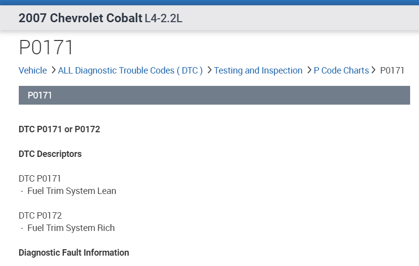Open the P Code Charts link
The image size is (419, 266).
(x=341, y=71)
